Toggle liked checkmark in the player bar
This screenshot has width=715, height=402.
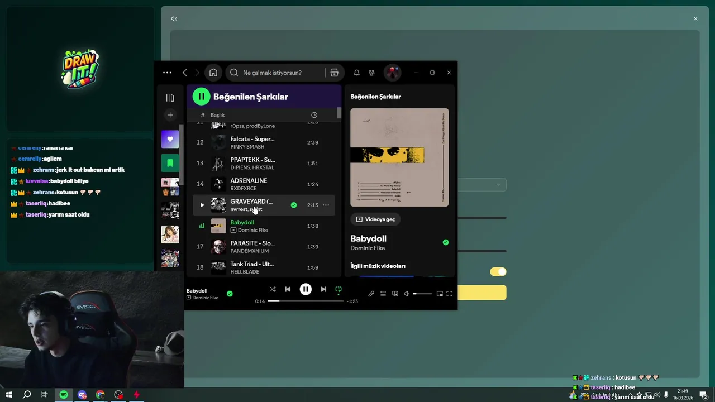[x=230, y=294]
